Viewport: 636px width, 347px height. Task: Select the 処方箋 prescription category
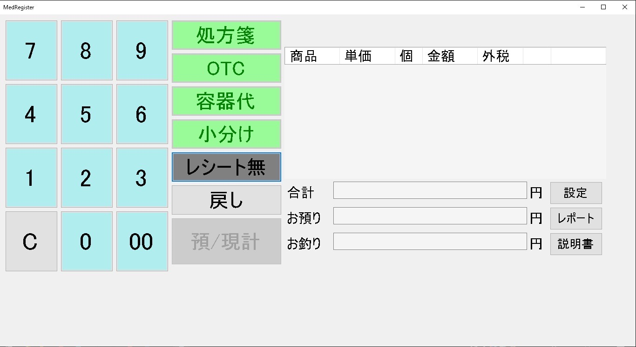(x=226, y=35)
